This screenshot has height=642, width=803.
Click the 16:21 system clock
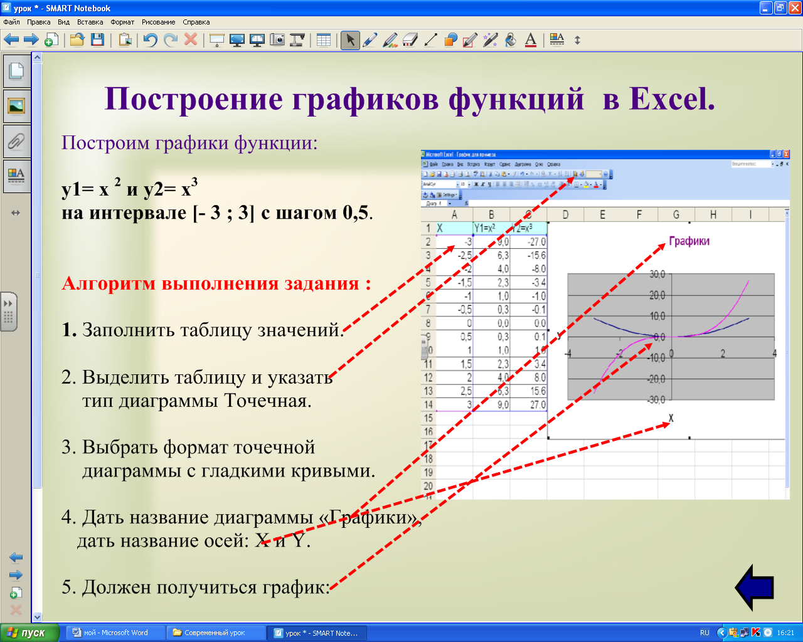(x=785, y=633)
